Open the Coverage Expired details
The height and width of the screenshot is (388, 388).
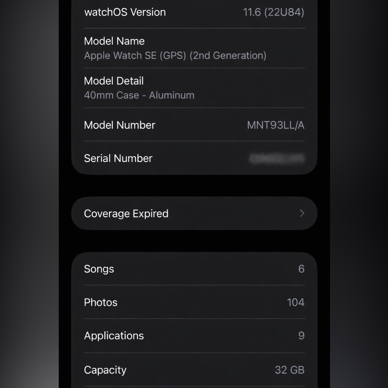[126, 214]
